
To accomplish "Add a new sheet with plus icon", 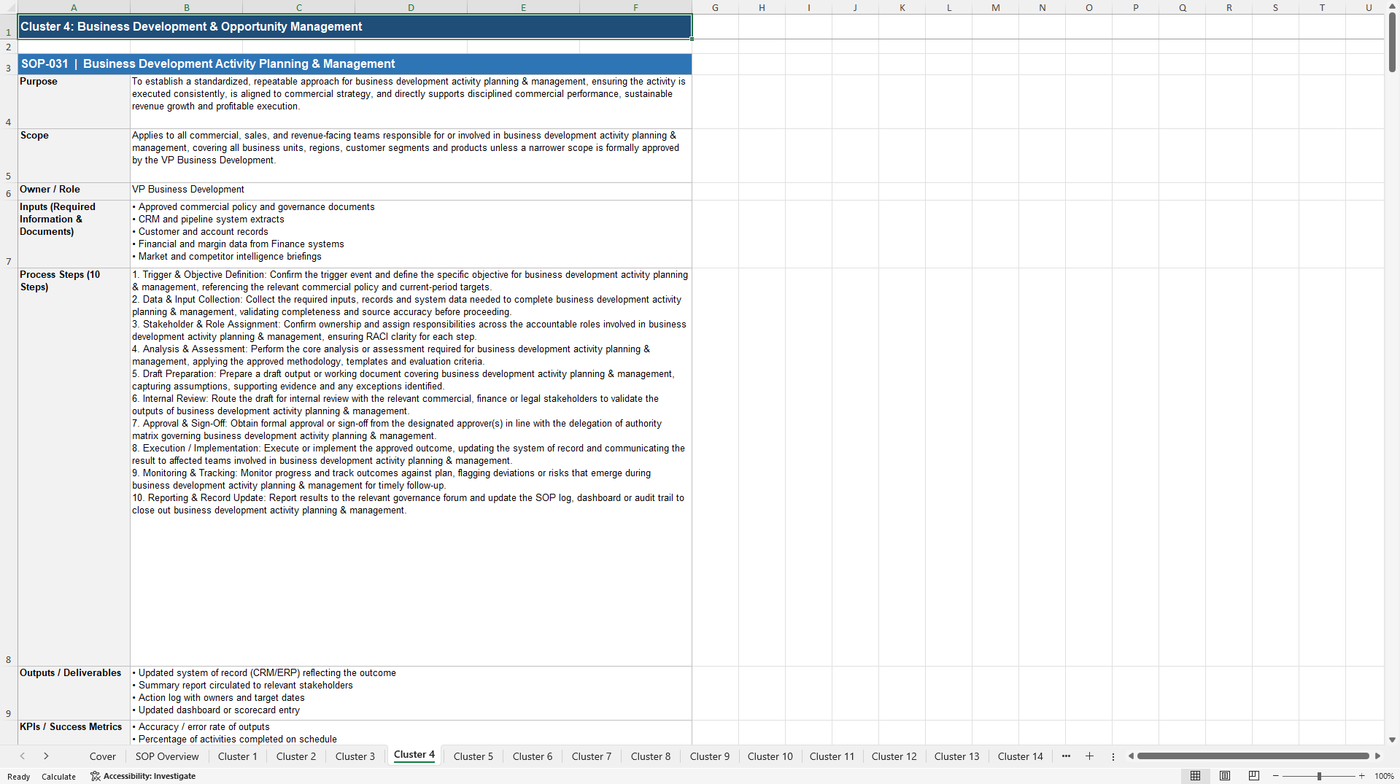I will point(1089,756).
